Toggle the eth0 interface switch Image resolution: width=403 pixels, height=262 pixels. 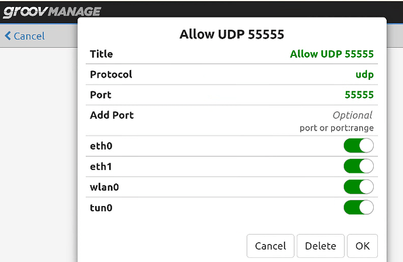click(358, 146)
